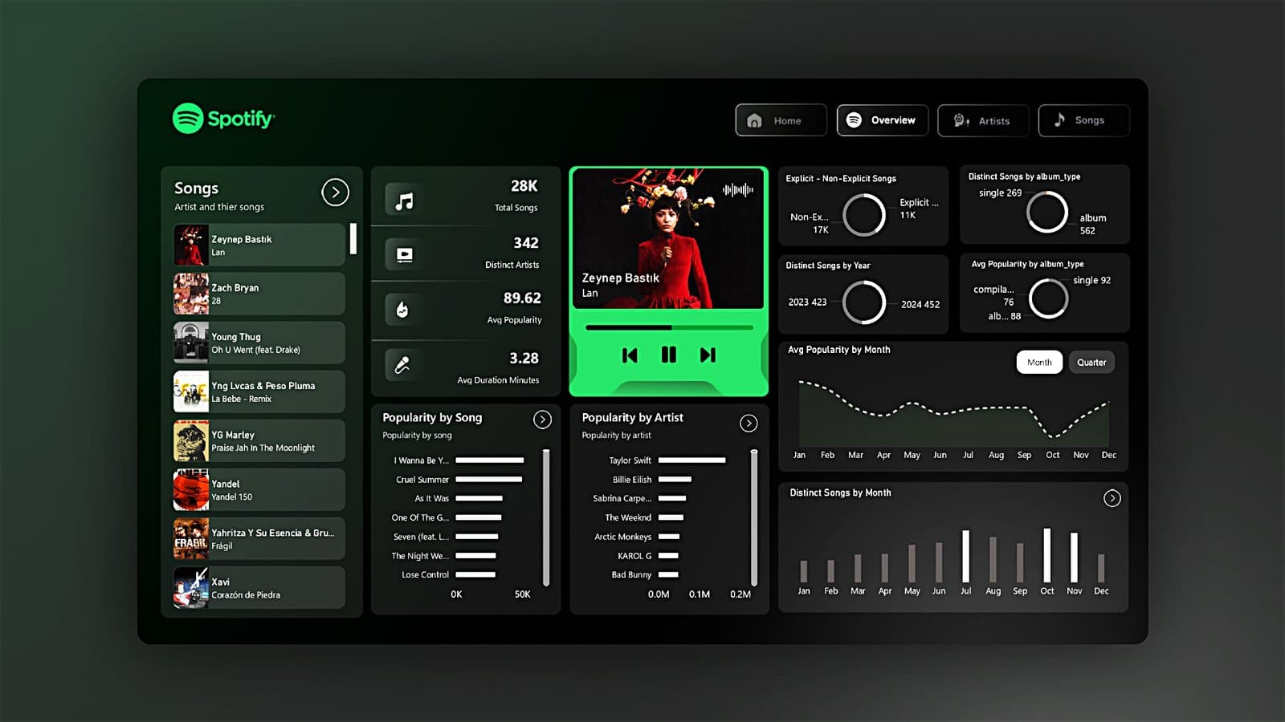
Task: Switch to the Overview tab
Action: (x=882, y=120)
